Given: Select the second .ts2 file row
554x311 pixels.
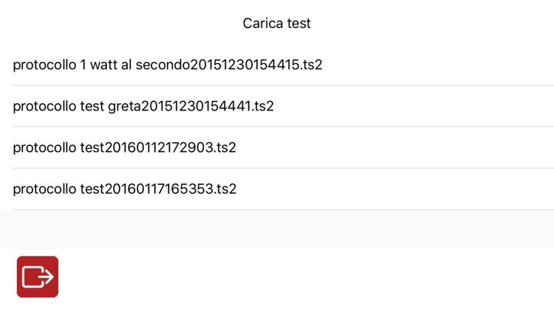Looking at the screenshot, I should pos(143,106).
